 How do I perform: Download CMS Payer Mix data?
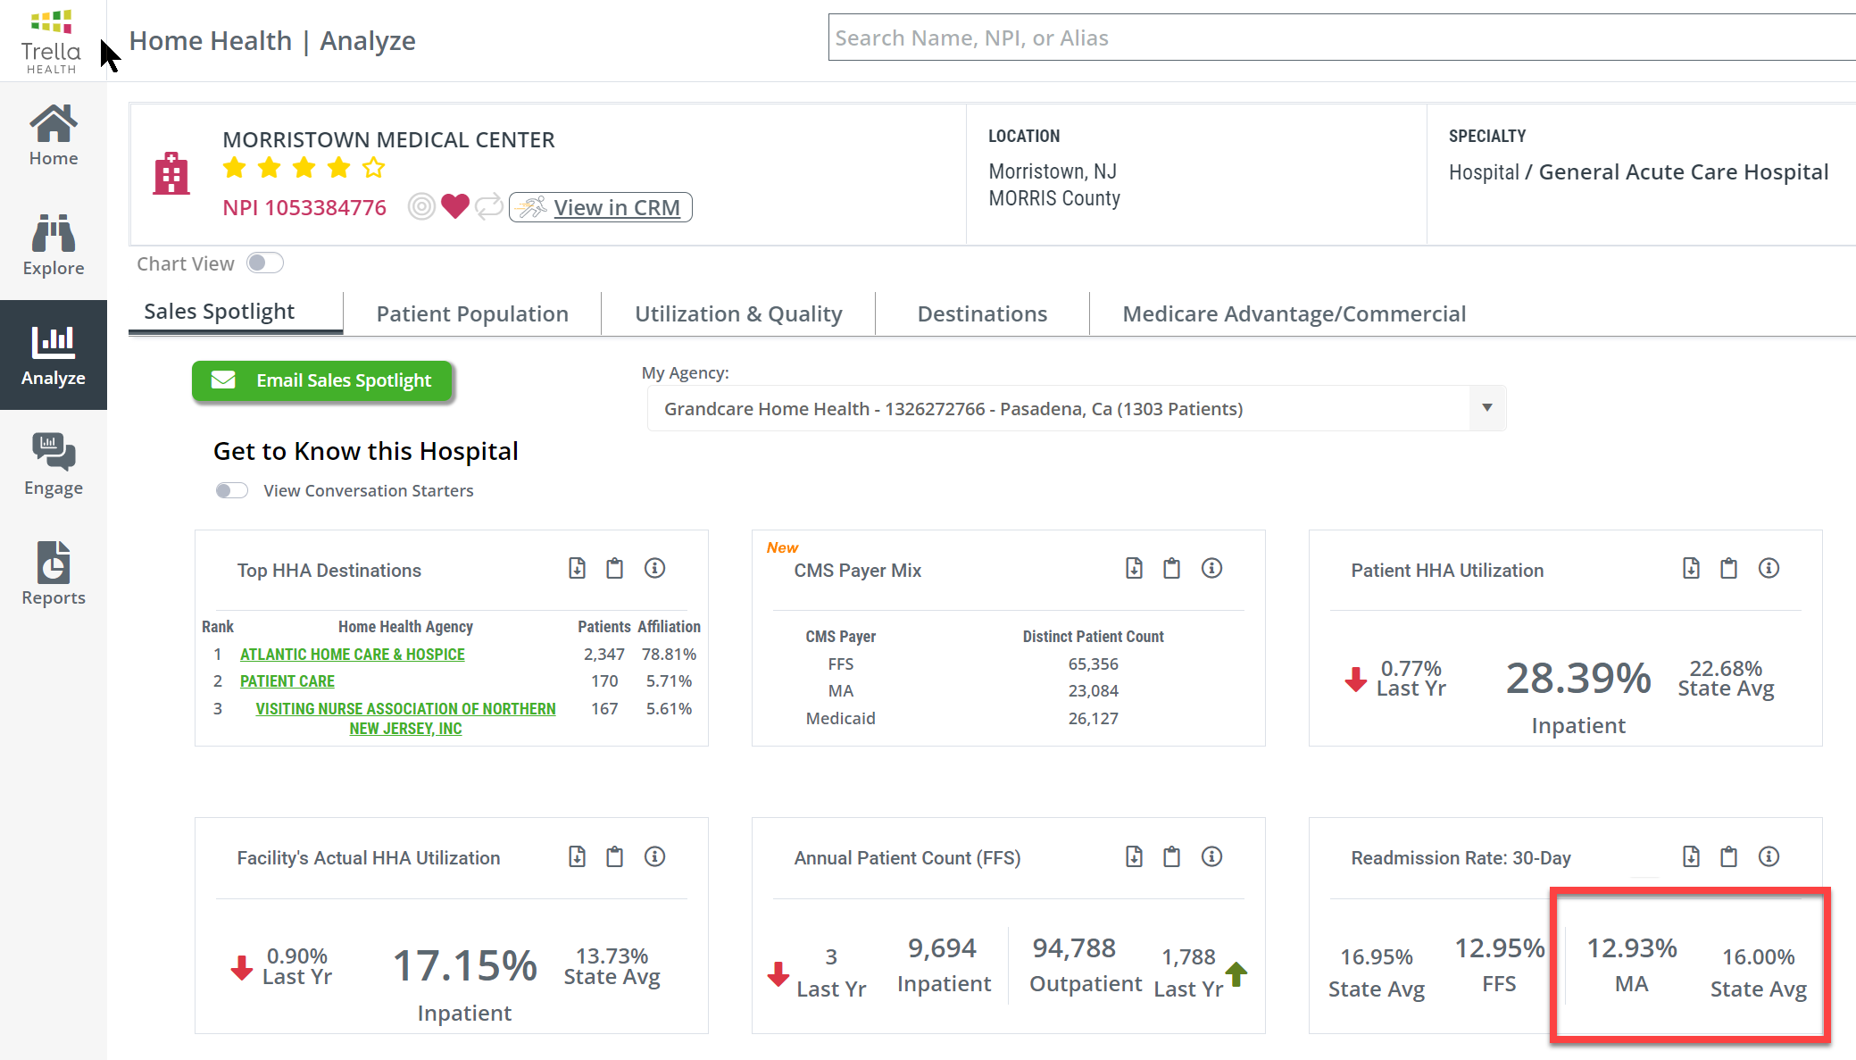tap(1135, 569)
